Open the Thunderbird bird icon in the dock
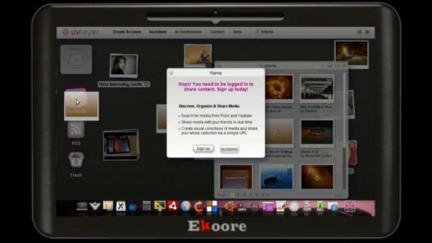432x243 pixels. point(95,206)
